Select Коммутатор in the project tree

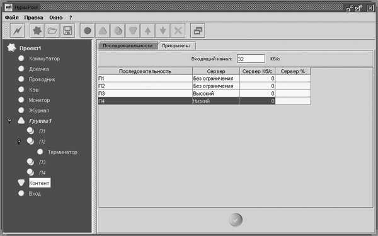tap(44, 59)
